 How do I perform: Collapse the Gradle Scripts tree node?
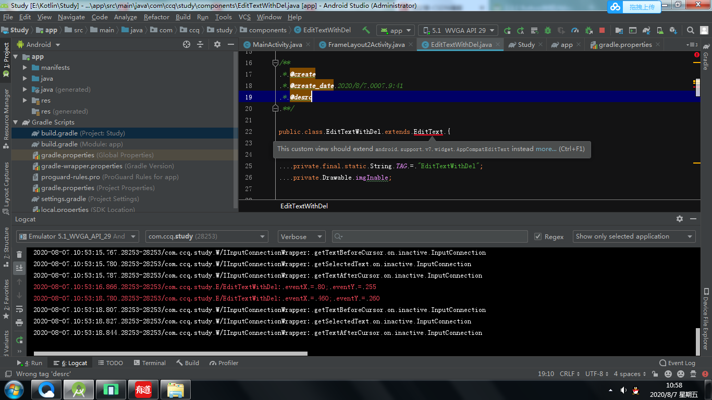16,122
